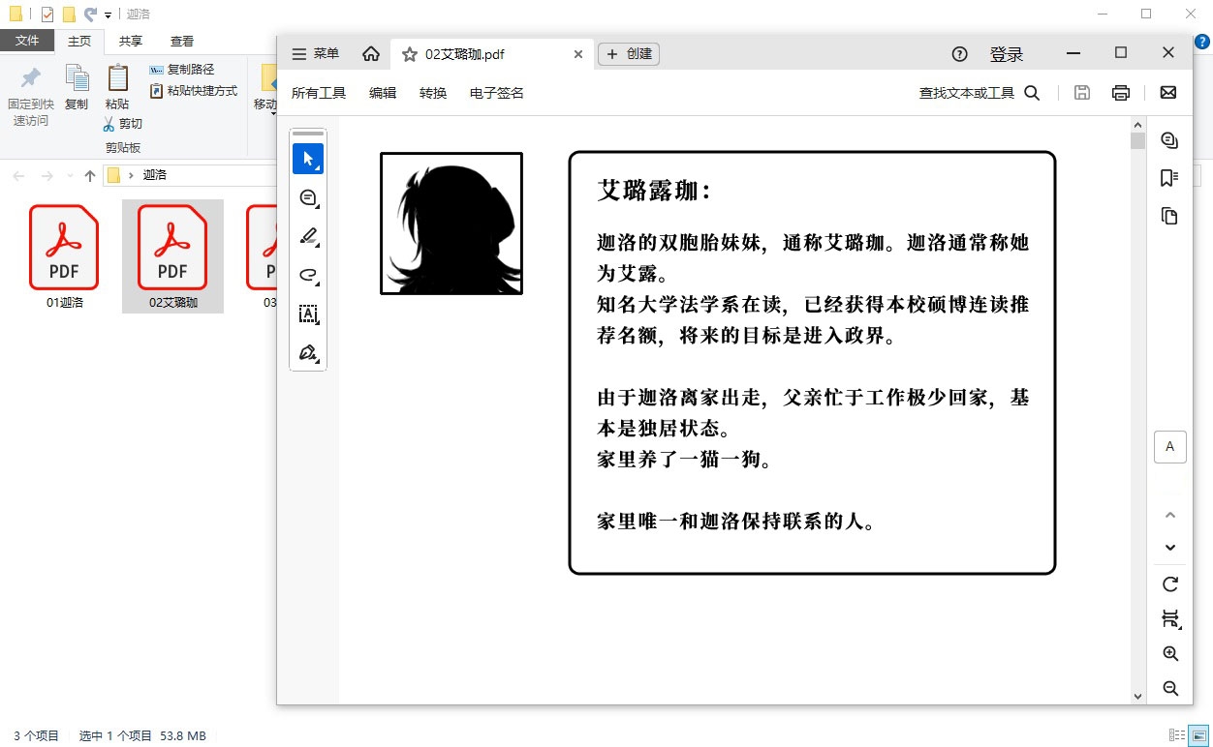
Task: Select the arrow selection tool
Action: (x=308, y=159)
